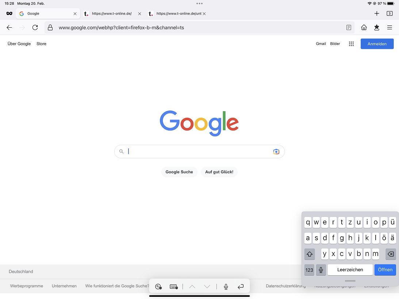The width and height of the screenshot is (399, 299).
Task: Open the Werbeprogramme footer link
Action: (x=26, y=286)
